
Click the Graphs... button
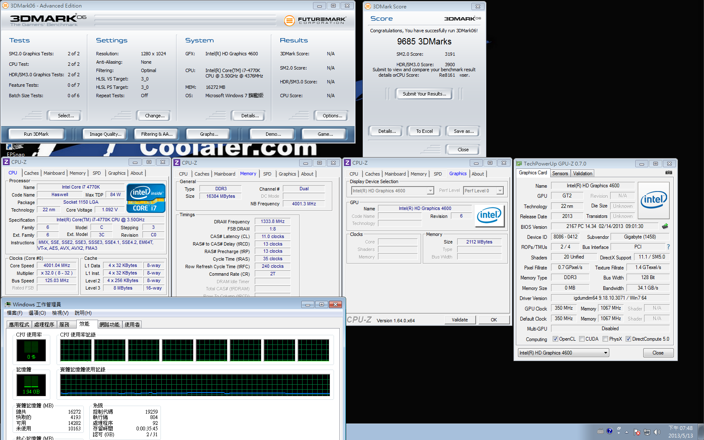pos(209,134)
